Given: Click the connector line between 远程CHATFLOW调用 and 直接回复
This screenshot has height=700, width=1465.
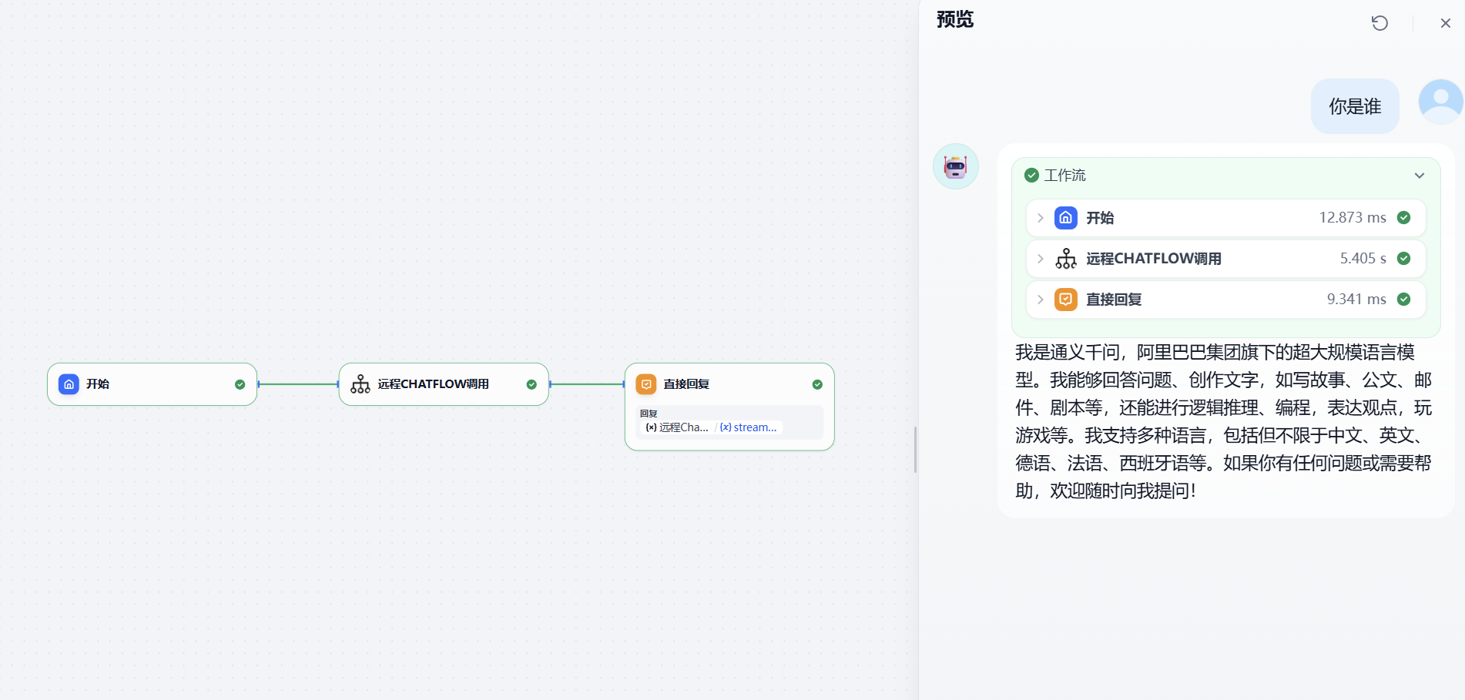Looking at the screenshot, I should click(587, 384).
